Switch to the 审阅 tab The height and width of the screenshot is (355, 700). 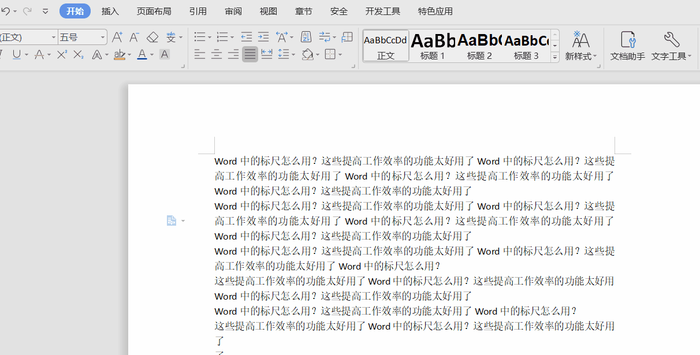click(x=233, y=11)
